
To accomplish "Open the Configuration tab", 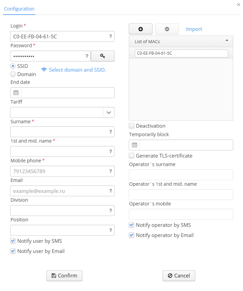I will (x=19, y=9).
